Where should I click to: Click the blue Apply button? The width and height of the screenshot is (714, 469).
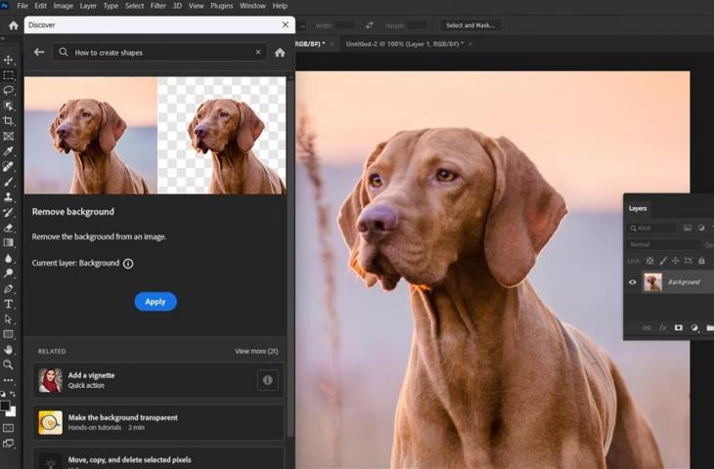156,302
